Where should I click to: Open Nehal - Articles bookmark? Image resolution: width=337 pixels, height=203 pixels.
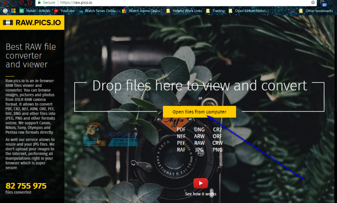35,11
